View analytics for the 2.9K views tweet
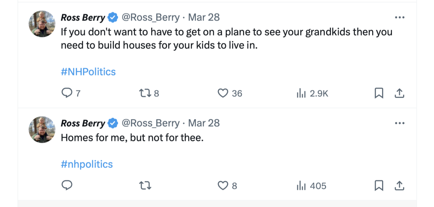 tap(301, 93)
